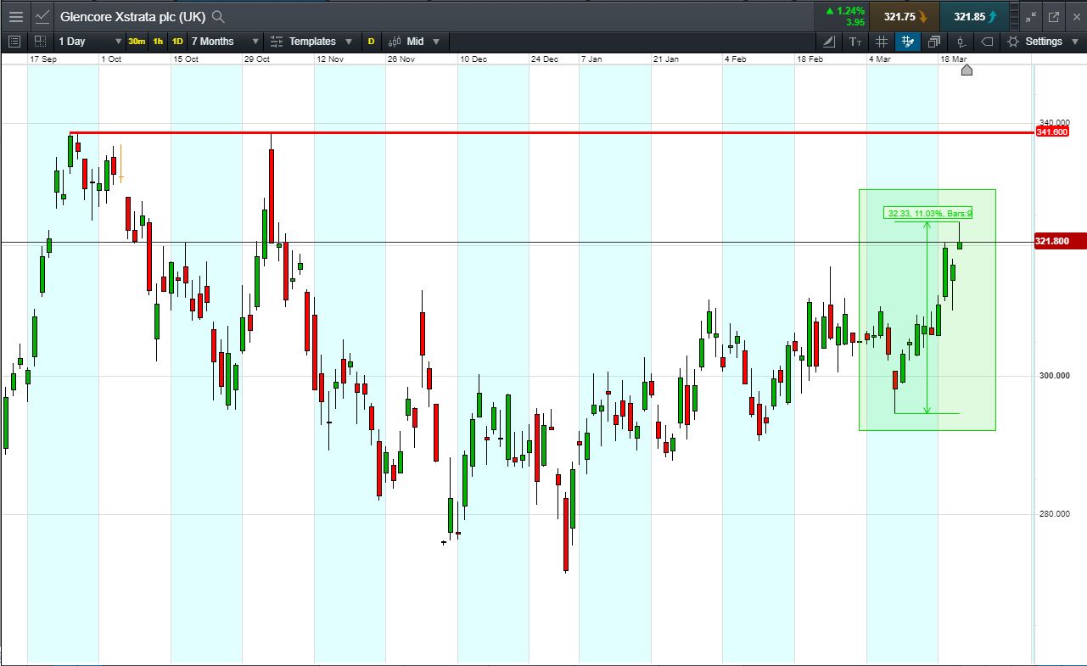The height and width of the screenshot is (666, 1087).
Task: Click the grey marker arrow below 18 Mar
Action: coord(967,70)
